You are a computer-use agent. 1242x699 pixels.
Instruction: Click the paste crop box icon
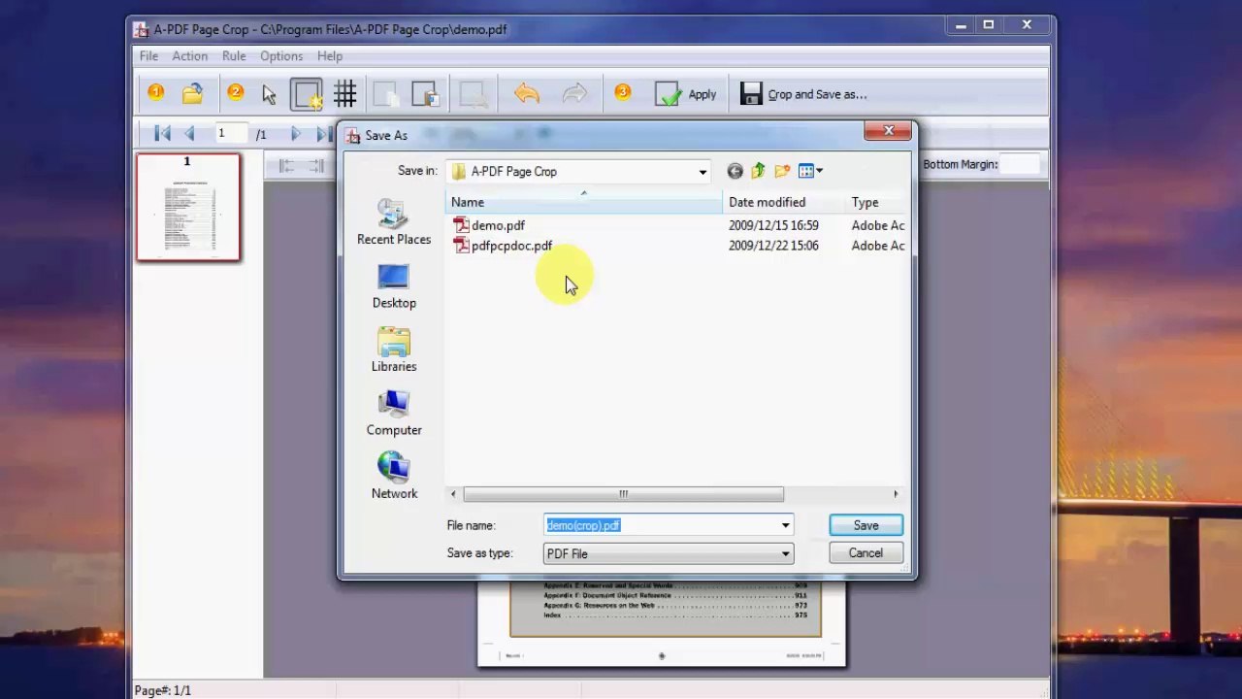pyautogui.click(x=425, y=94)
